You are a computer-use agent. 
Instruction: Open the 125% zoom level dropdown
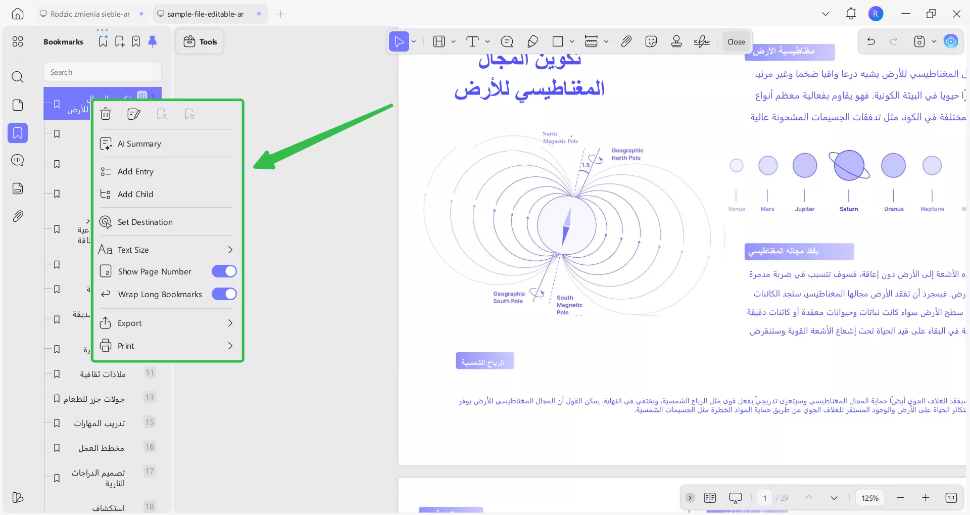(870, 498)
